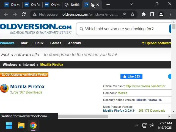Click the horizontal scroll right arrow
The height and width of the screenshot is (132, 176).
[x=169, y=117]
